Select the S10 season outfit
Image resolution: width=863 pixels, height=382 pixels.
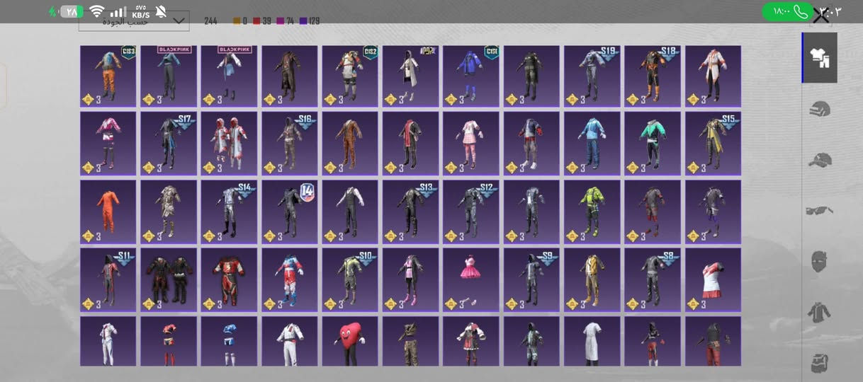(350, 279)
